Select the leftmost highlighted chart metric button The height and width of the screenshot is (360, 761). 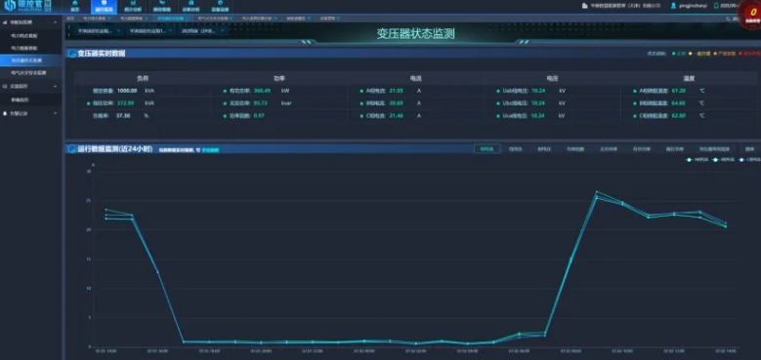tap(486, 149)
